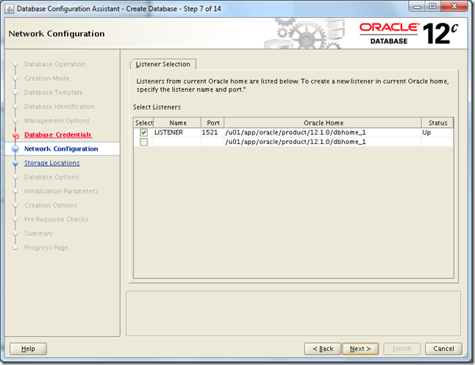
Task: Click the Summary step
Action: 38,234
